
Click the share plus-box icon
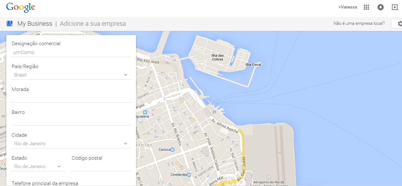point(395,7)
